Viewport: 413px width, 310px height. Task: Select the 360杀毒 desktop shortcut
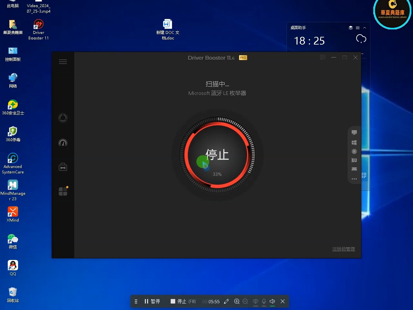click(x=13, y=134)
